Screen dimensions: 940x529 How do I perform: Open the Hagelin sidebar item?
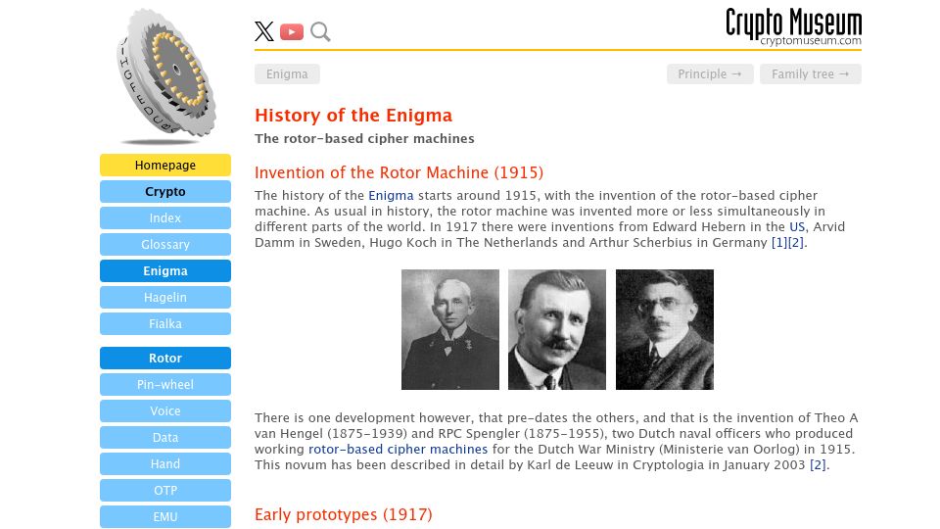point(165,297)
